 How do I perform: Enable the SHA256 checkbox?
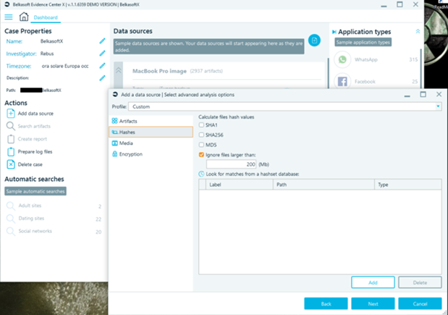tap(201, 135)
